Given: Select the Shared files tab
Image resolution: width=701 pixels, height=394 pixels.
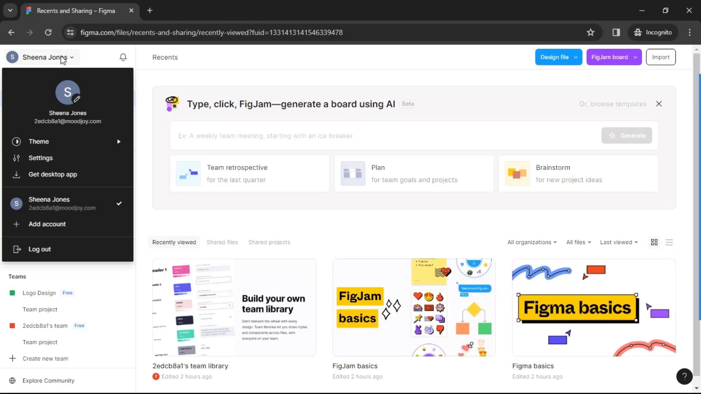Looking at the screenshot, I should click(x=222, y=242).
